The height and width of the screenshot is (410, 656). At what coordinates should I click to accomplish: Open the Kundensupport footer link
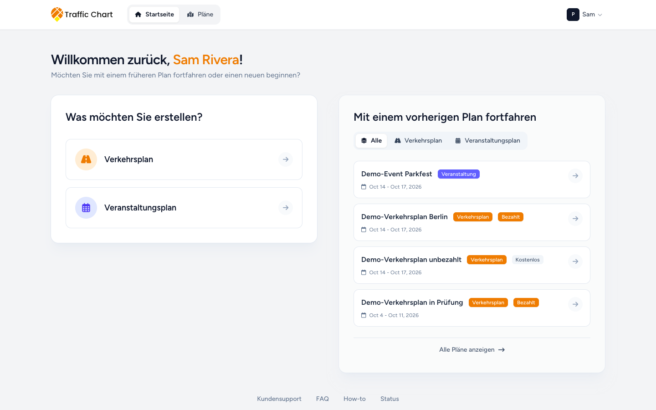[x=279, y=399]
